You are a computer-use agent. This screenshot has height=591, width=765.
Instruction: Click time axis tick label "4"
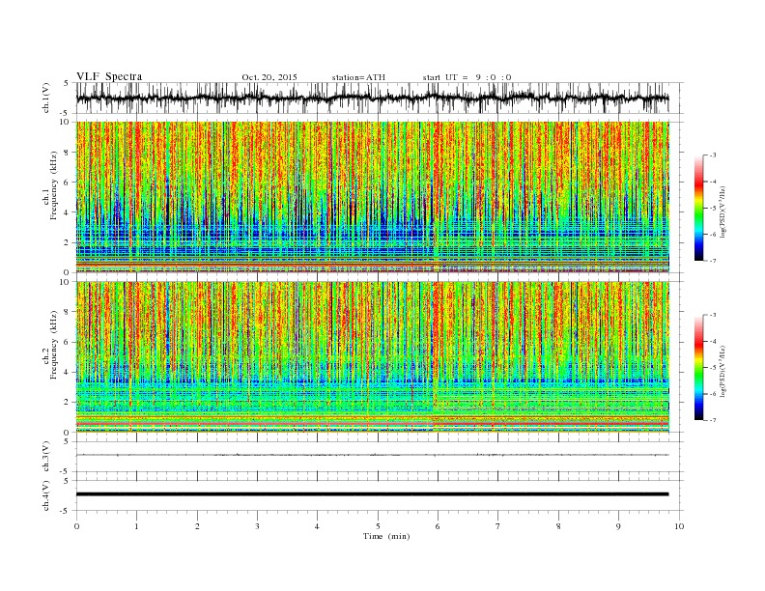coord(318,526)
